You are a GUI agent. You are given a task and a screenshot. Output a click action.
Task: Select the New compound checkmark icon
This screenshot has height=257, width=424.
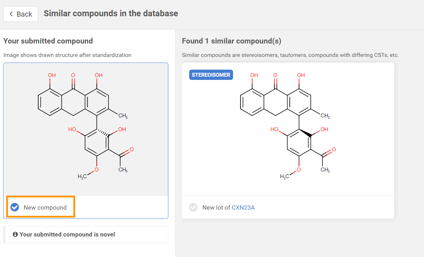[14, 207]
